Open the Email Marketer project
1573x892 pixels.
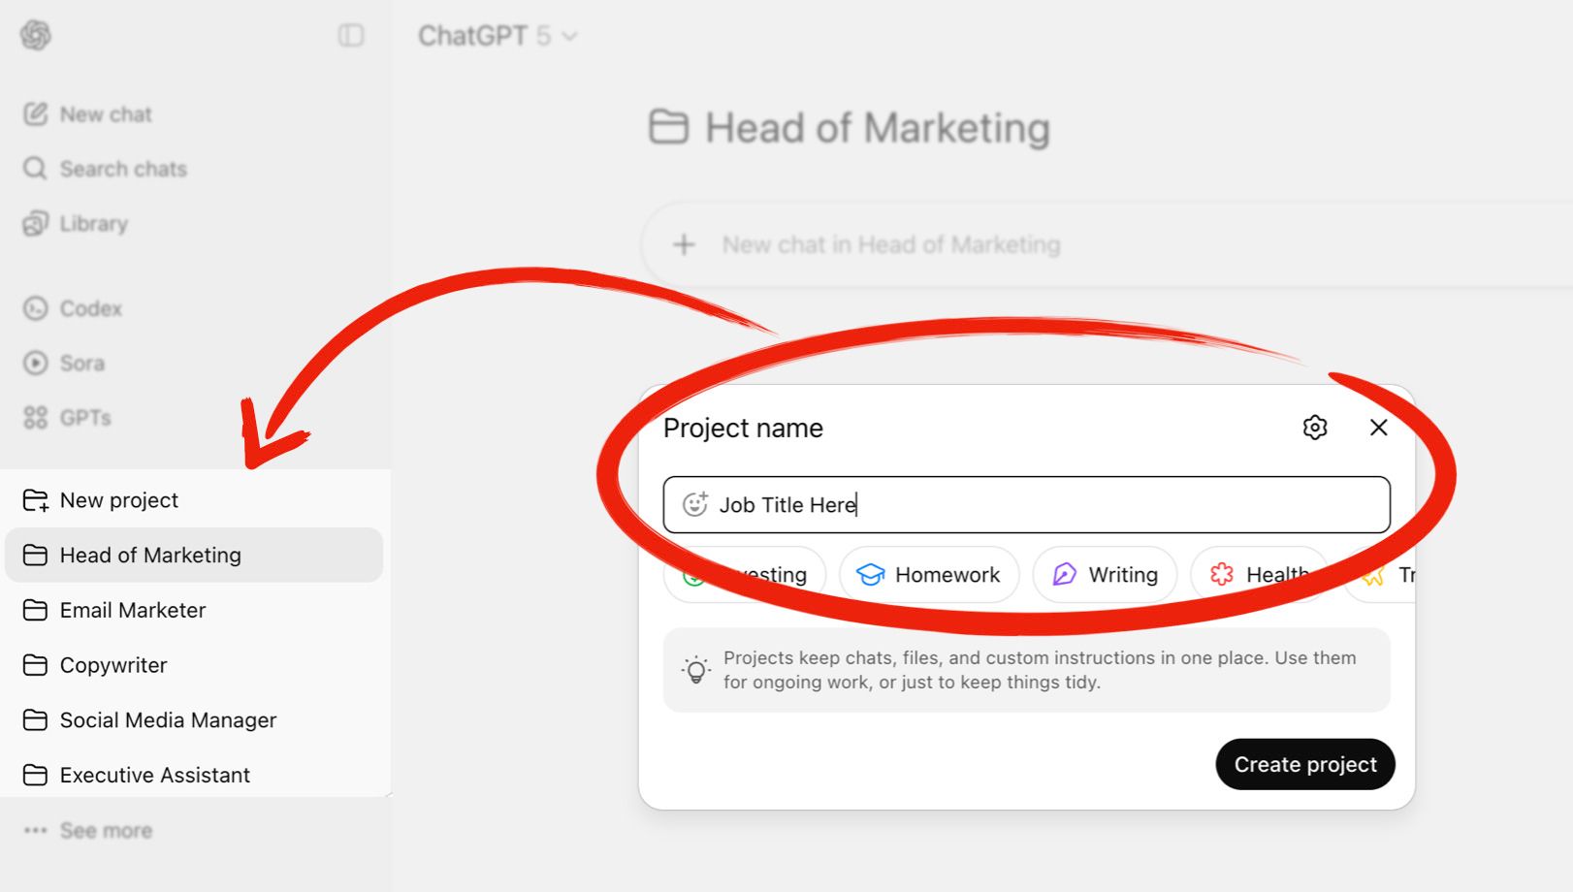click(x=194, y=610)
